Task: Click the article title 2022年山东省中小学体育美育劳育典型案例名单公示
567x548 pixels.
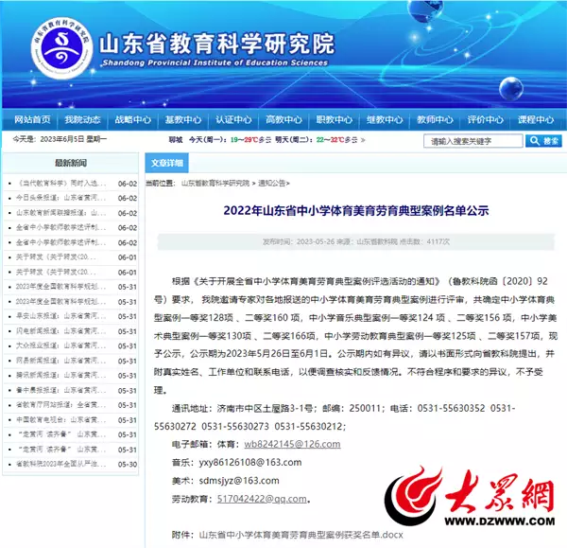Action: [356, 210]
